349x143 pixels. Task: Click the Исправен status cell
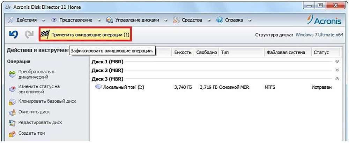[322, 87]
